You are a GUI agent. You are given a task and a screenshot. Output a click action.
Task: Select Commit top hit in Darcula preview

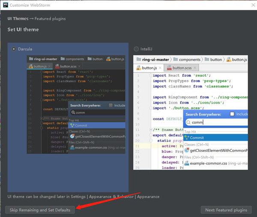point(97,125)
